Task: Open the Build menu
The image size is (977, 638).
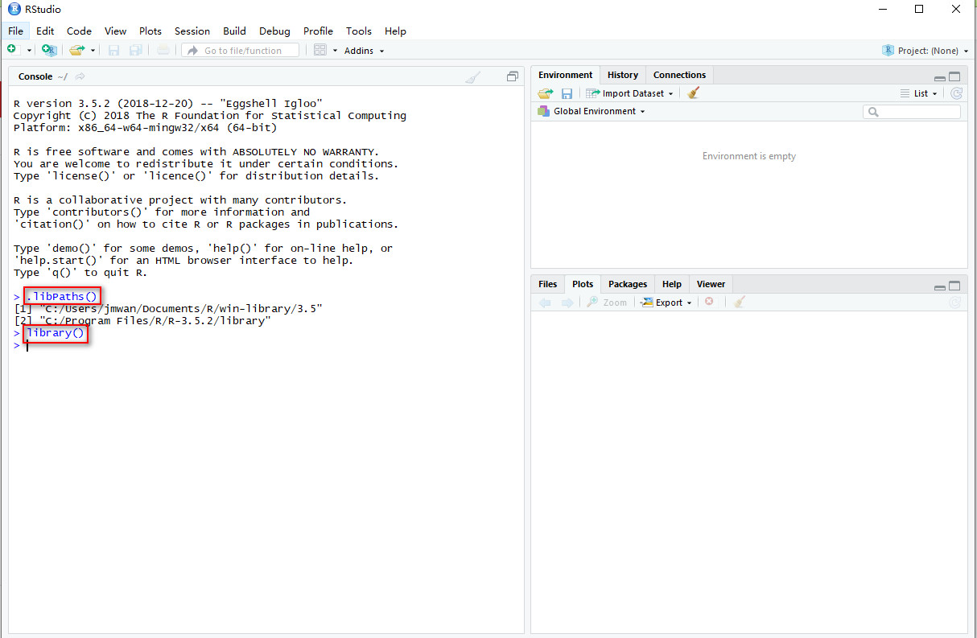Action: coord(234,31)
